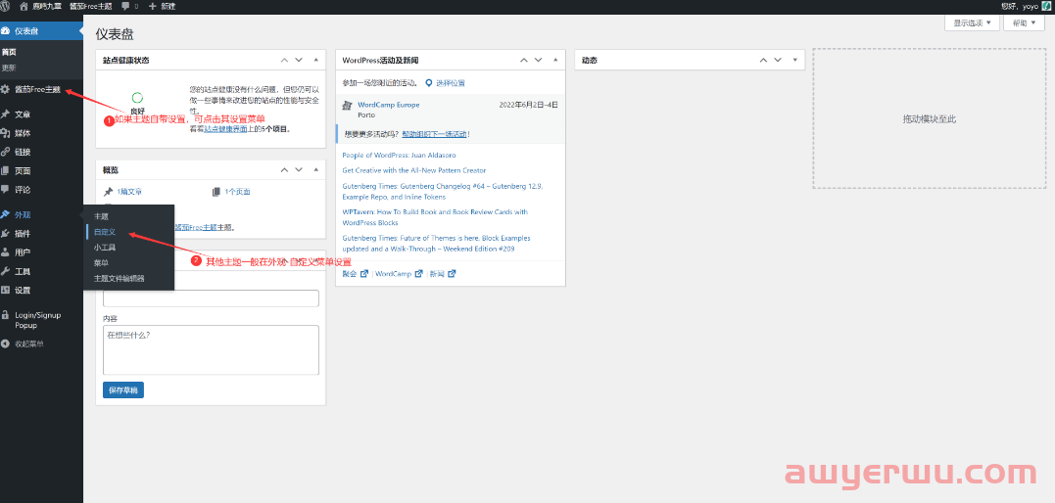Viewport: 1055px width, 503px height.
Task: Open 1个页面 link in 概览
Action: point(237,192)
